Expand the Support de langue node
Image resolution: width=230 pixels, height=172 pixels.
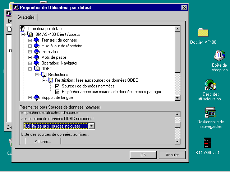pos(30,97)
